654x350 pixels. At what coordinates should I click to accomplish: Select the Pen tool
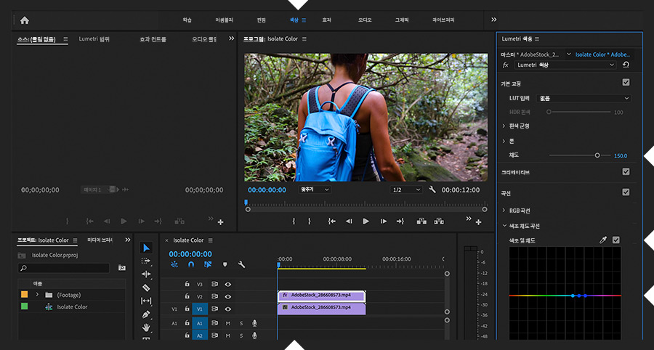coord(146,314)
